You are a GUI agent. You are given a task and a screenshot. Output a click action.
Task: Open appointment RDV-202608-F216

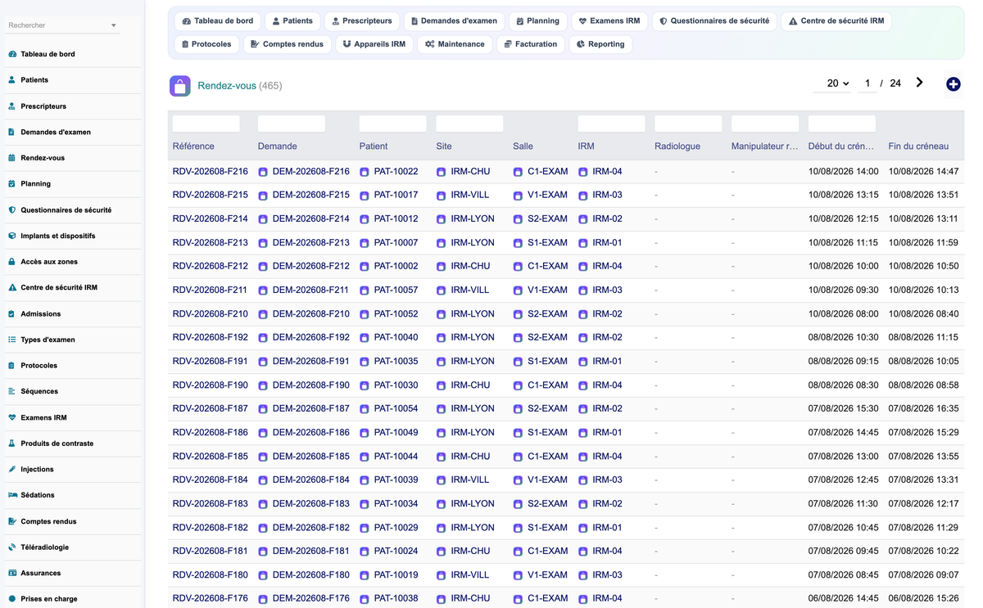tap(210, 172)
